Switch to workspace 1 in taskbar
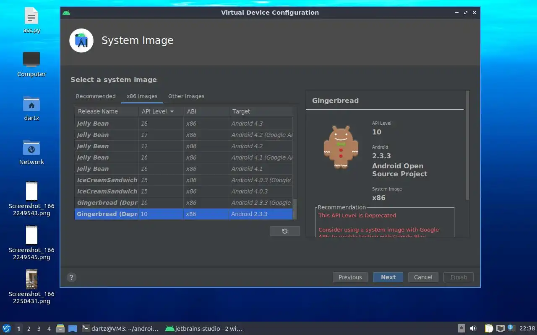Viewport: 537px width, 335px height. (x=18, y=329)
